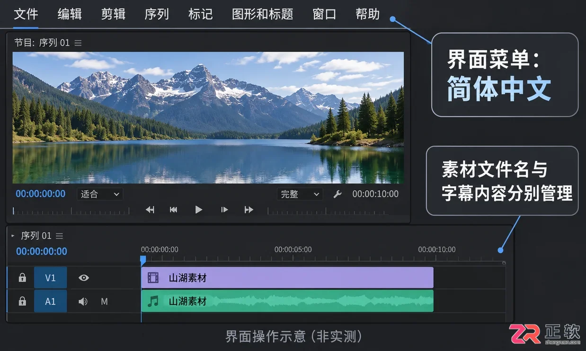The width and height of the screenshot is (586, 351).
Task: Click the mountain lake preview image
Action: click(208, 117)
